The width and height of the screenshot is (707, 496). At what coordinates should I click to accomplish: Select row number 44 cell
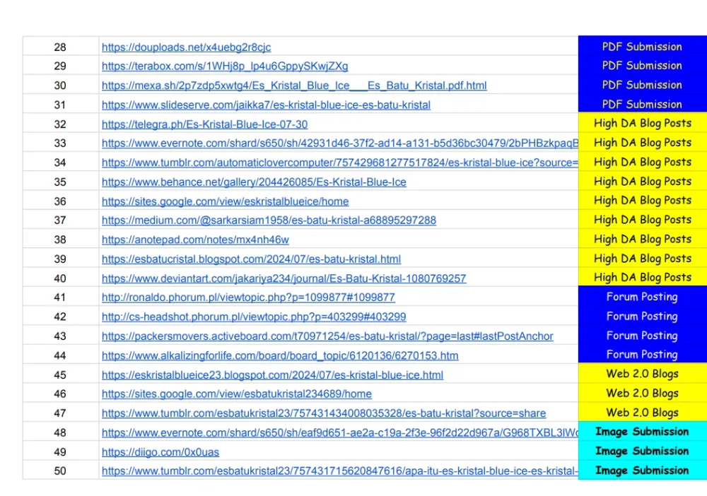coord(60,355)
